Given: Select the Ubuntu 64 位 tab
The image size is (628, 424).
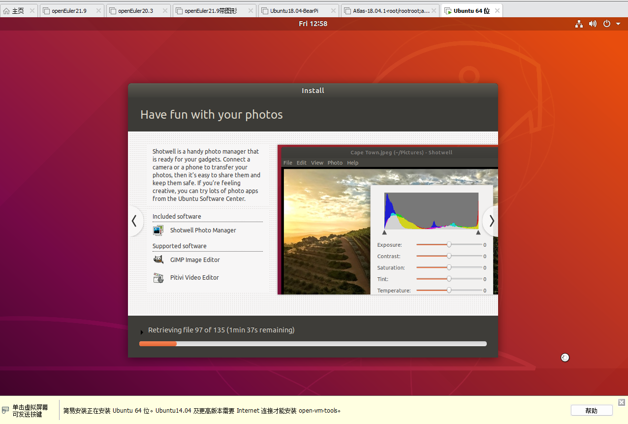Looking at the screenshot, I should (471, 11).
